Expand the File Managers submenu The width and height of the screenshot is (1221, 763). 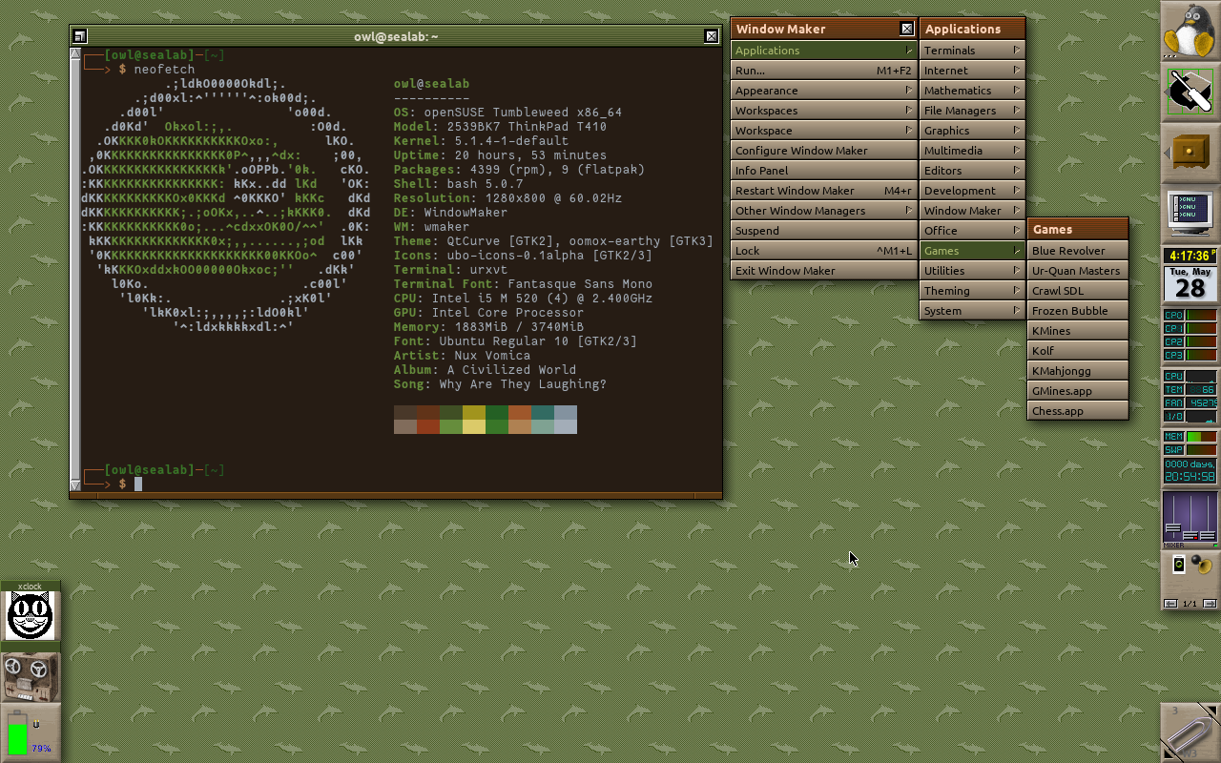(972, 110)
